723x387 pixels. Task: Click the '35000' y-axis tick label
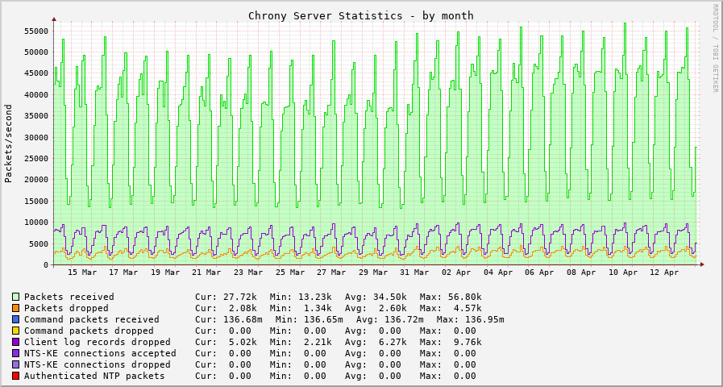[36, 116]
